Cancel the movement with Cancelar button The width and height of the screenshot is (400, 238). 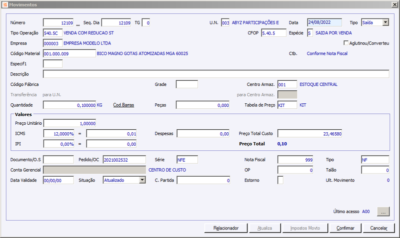point(378,228)
